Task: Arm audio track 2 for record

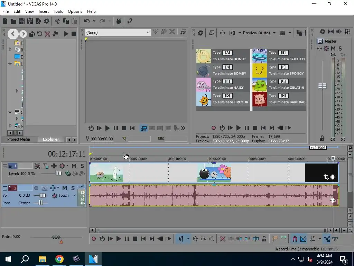Action: tap(36, 188)
